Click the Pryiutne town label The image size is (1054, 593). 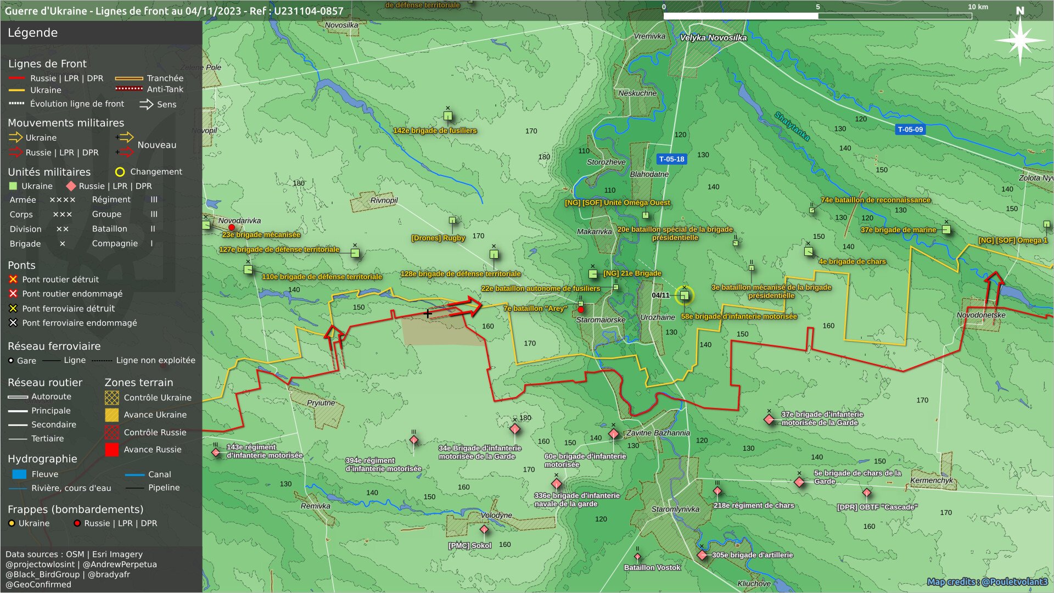321,403
